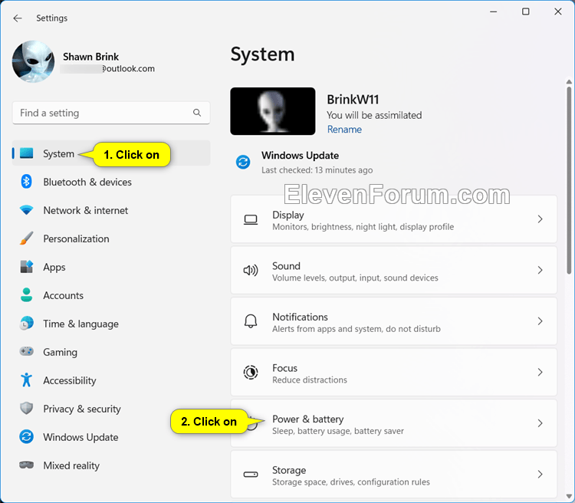Click the Privacy & security shield icon

[x=26, y=409]
